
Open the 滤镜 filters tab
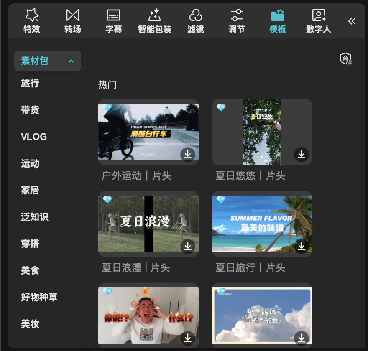(196, 21)
